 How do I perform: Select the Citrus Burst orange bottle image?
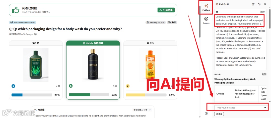tap(150, 65)
